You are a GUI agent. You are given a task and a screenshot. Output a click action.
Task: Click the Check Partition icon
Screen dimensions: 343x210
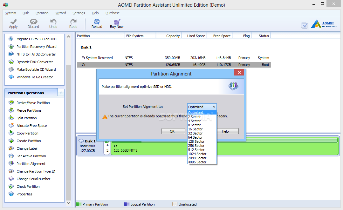(x=11, y=186)
